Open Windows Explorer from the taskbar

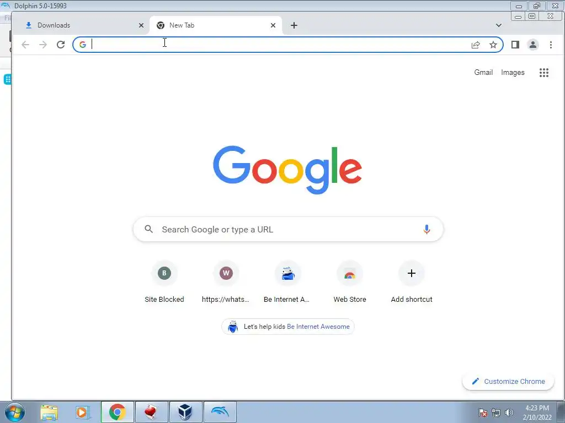(x=49, y=412)
